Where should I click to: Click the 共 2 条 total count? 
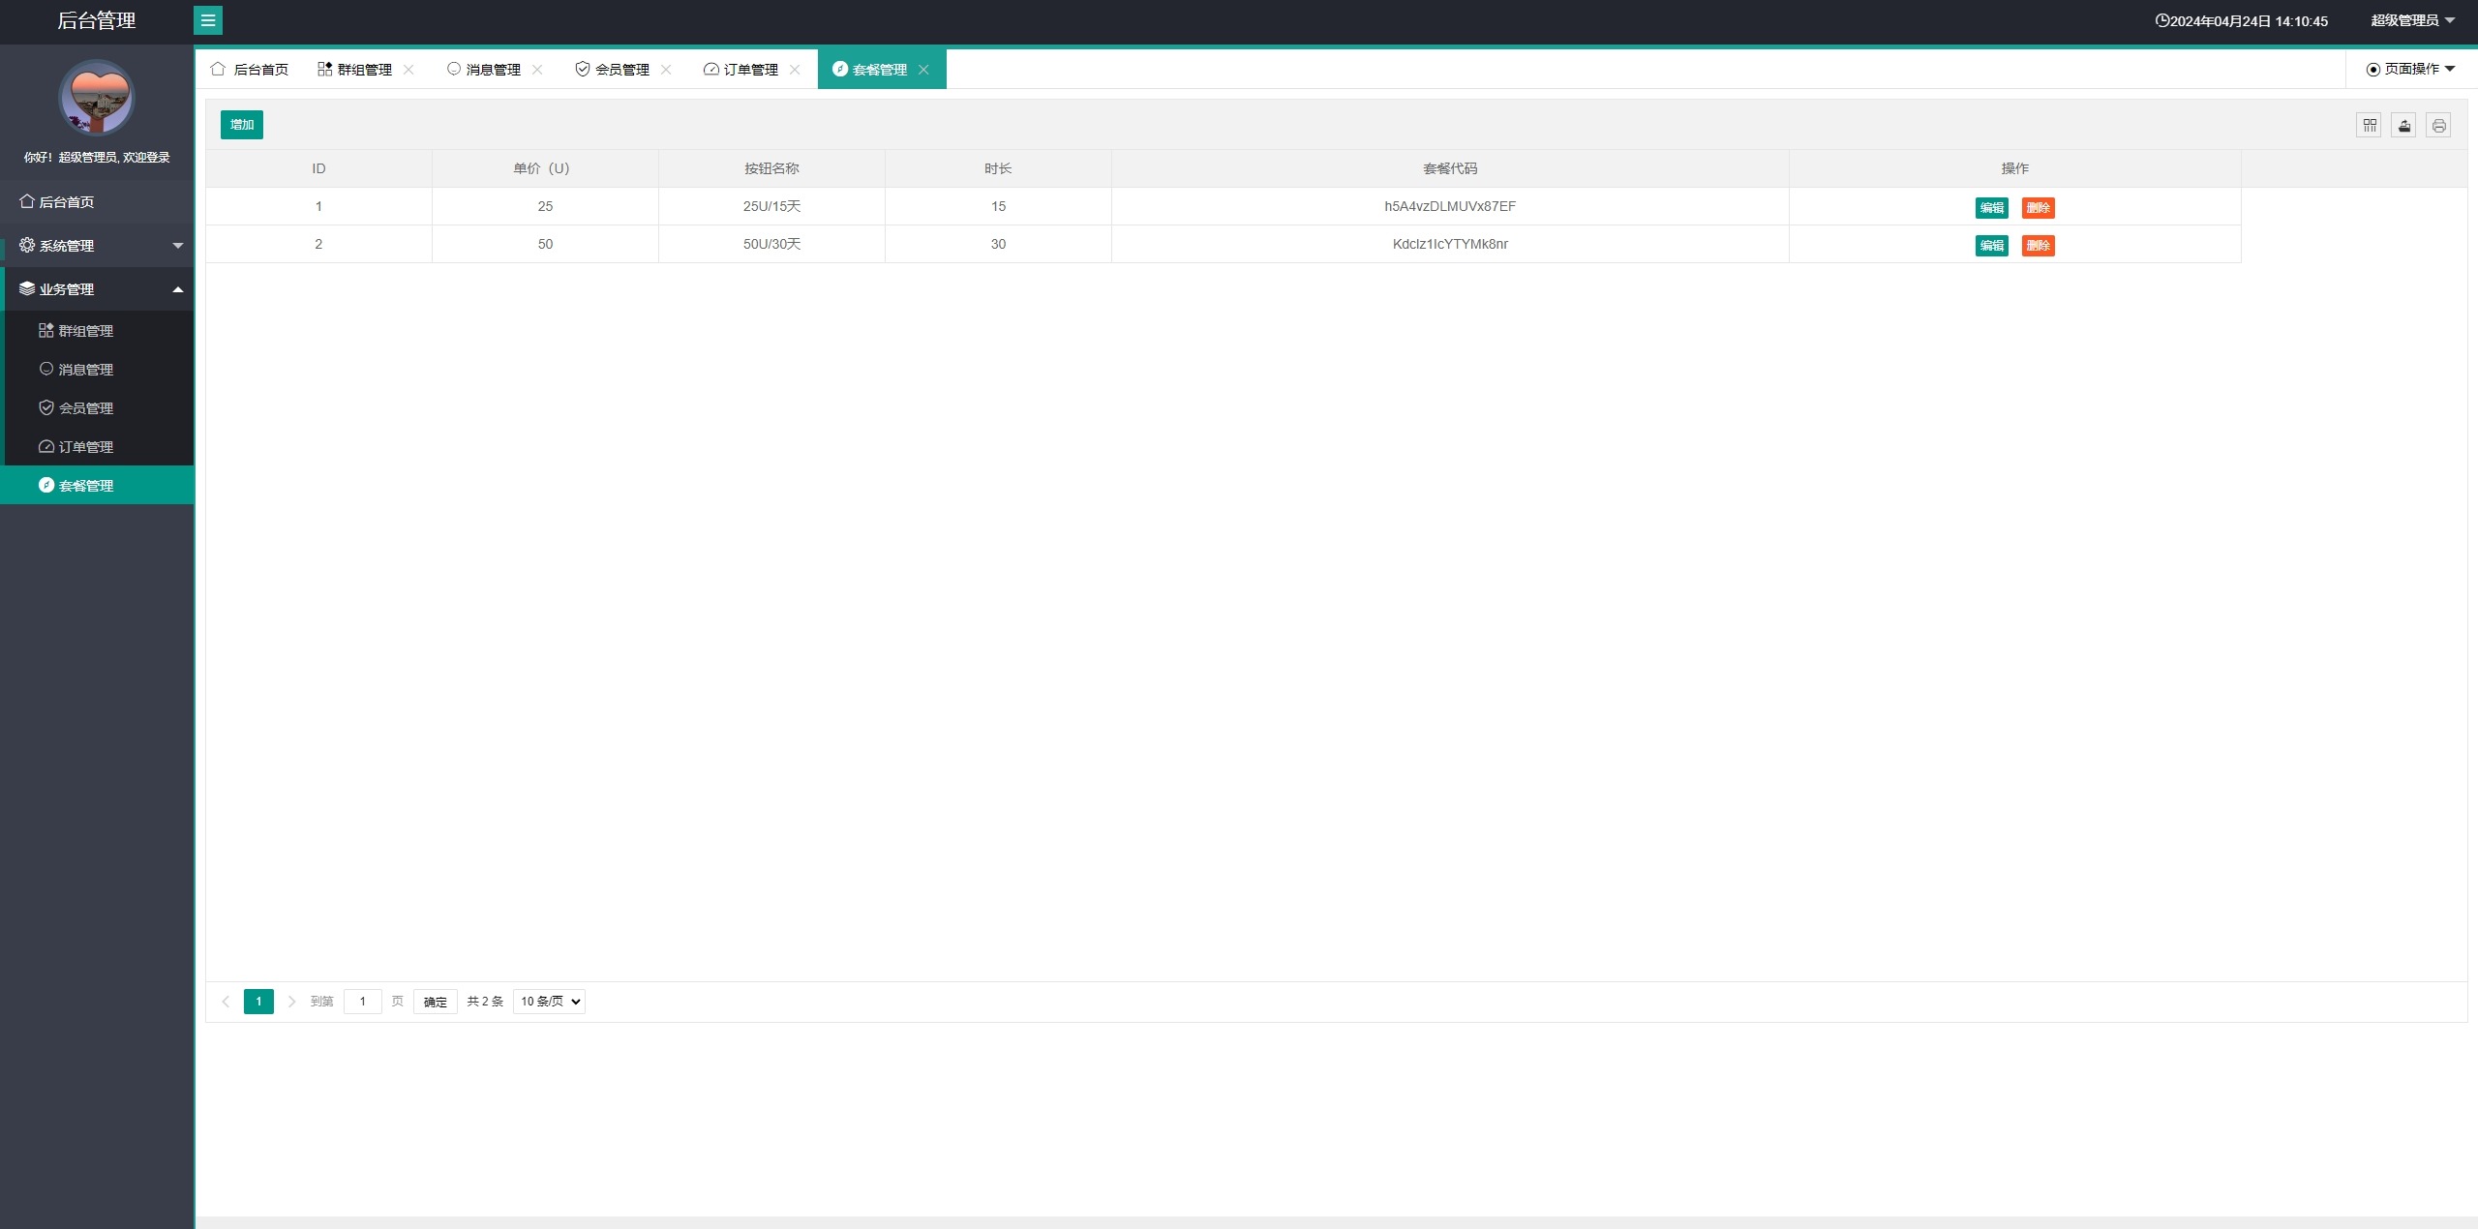485,1002
